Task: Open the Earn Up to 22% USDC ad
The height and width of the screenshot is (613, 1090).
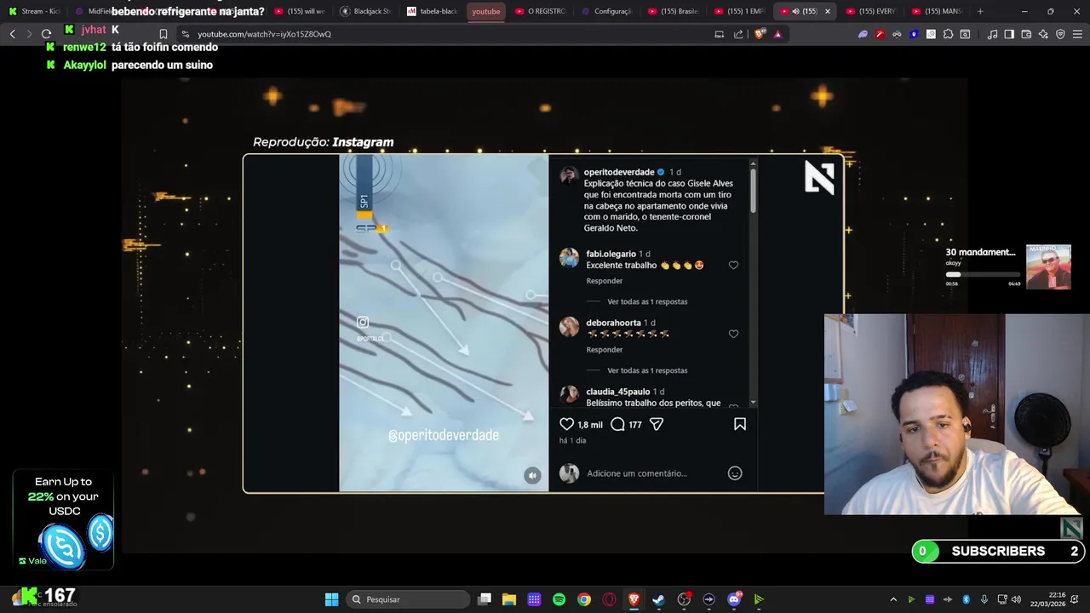Action: (64, 519)
